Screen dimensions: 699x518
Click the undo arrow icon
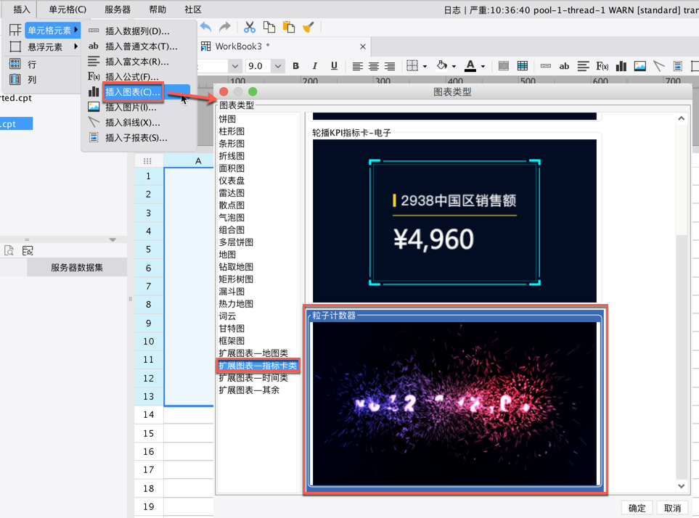205,27
